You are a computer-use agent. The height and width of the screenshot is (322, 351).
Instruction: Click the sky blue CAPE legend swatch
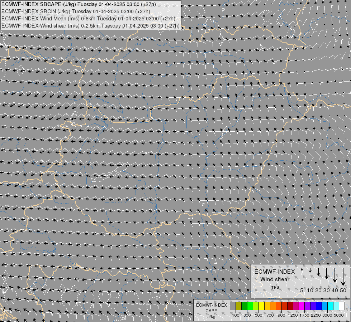[x=325, y=306]
